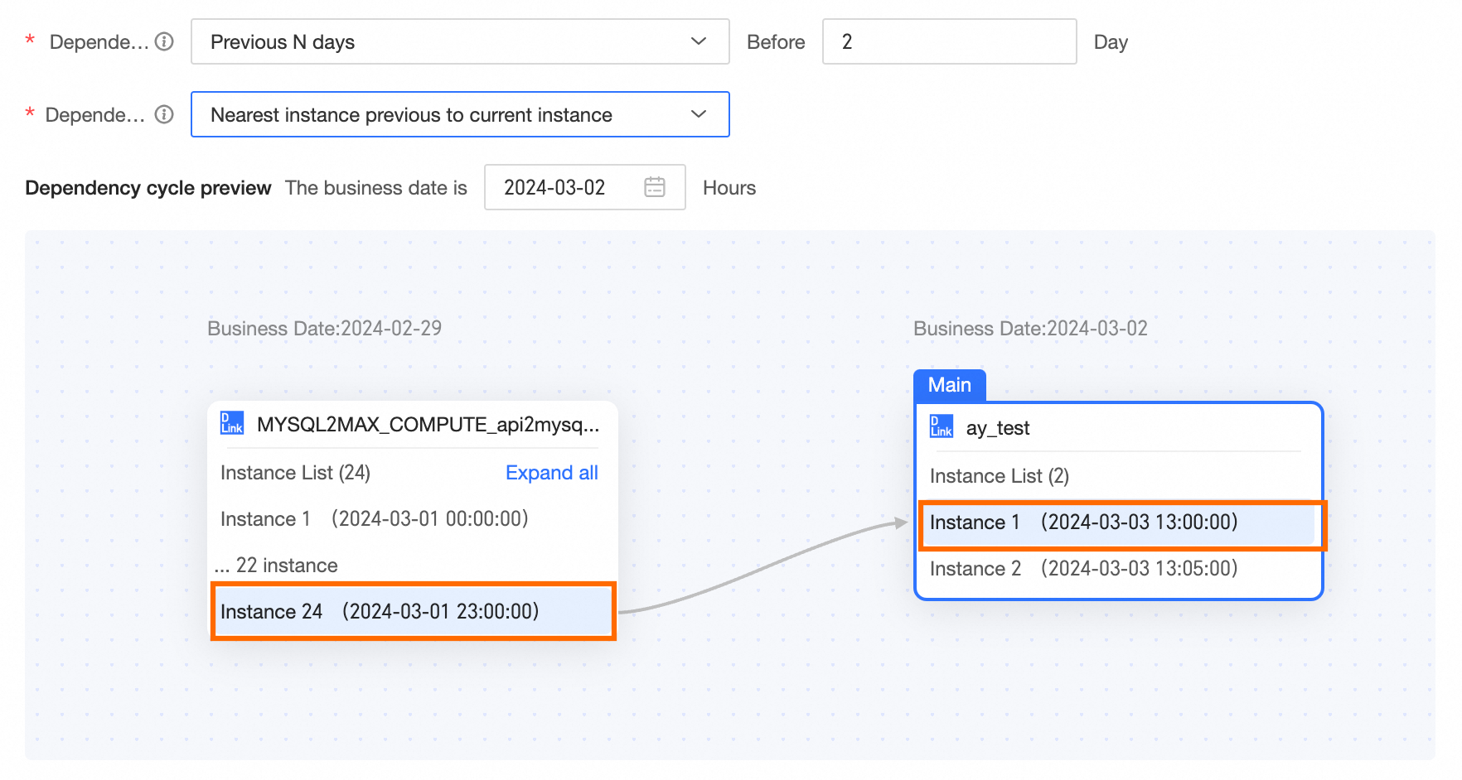Click the Business Date:2024-02-29 label
1462x780 pixels.
324,329
